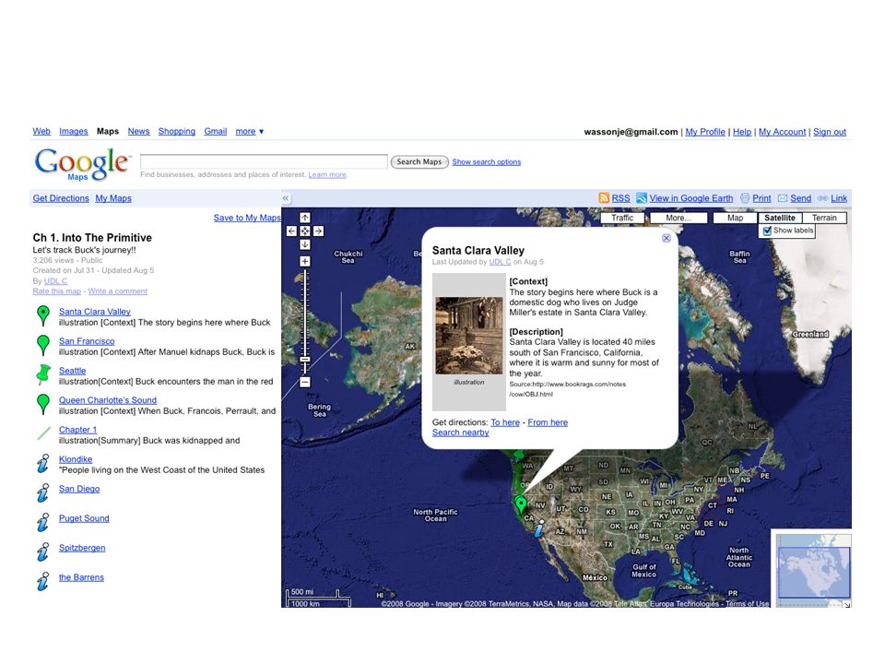Close the Santa Clara Valley info balloon

pyautogui.click(x=666, y=238)
